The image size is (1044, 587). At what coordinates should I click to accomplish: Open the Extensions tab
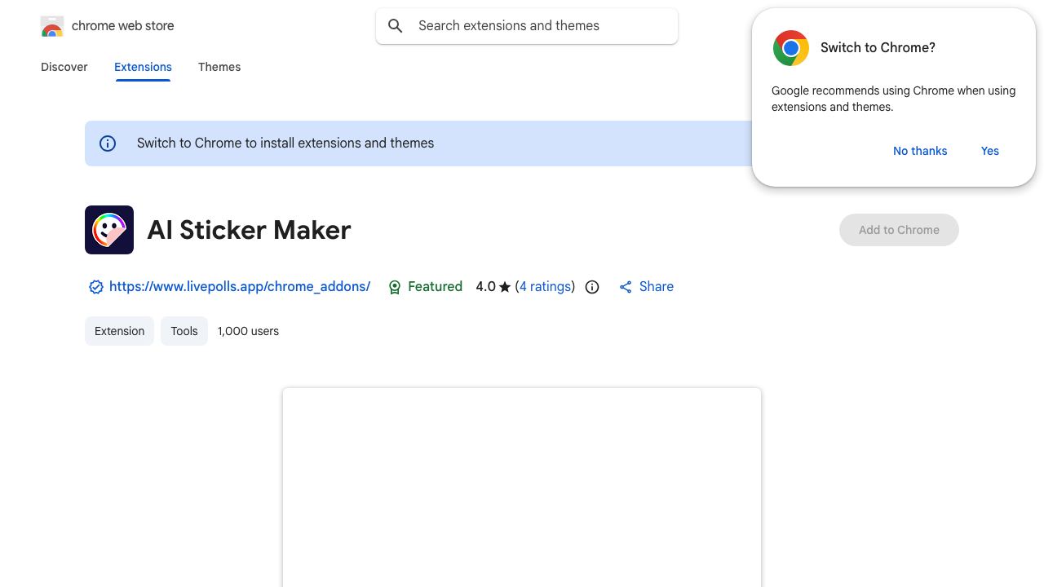(143, 67)
